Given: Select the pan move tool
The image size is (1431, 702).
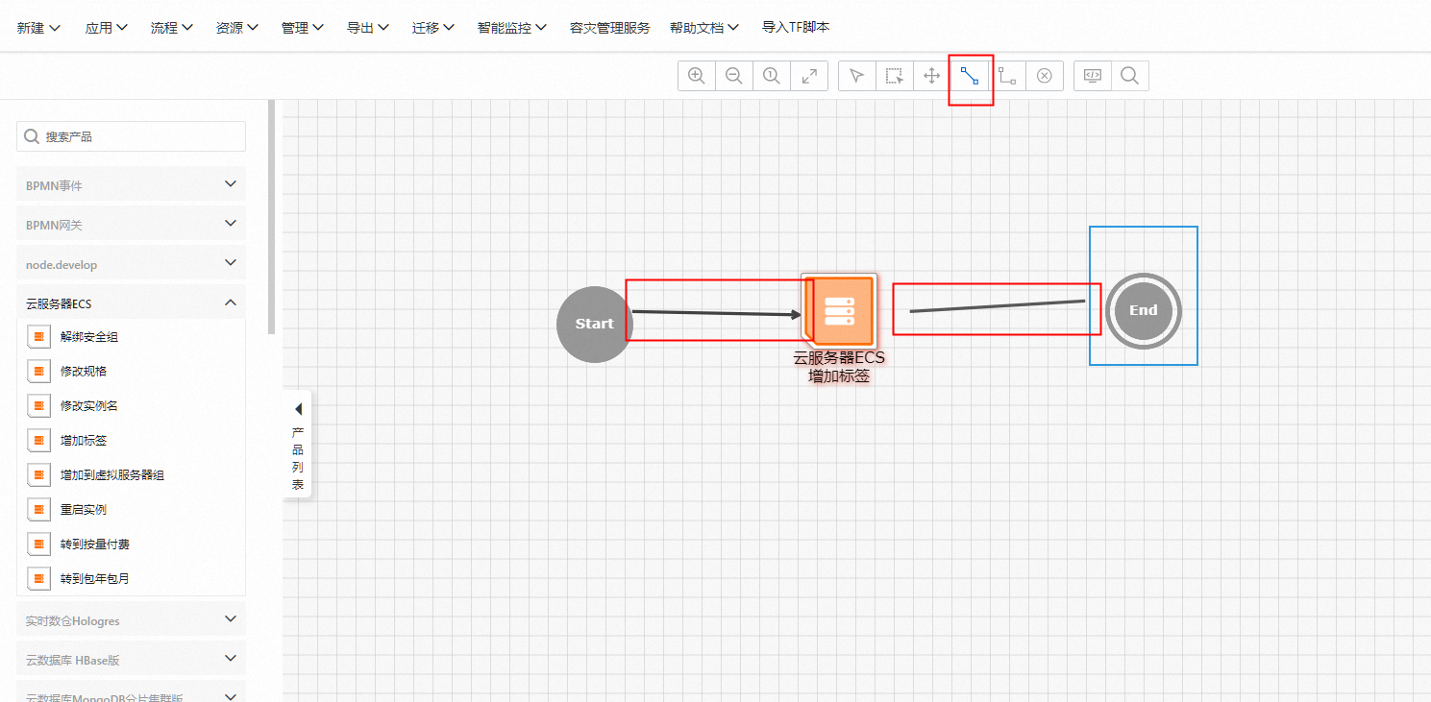Looking at the screenshot, I should 932,76.
